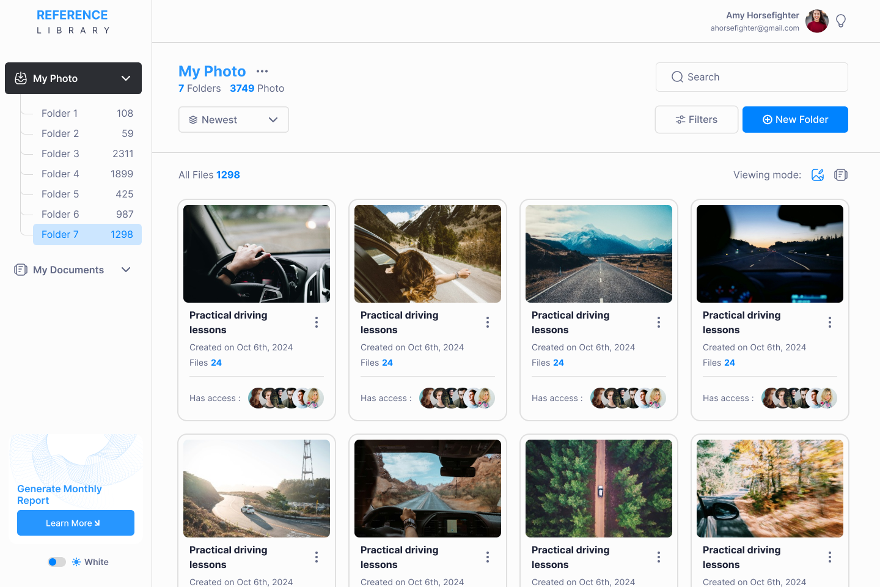880x587 pixels.
Task: Open options menu of the canyon windshield card
Action: [x=488, y=557]
